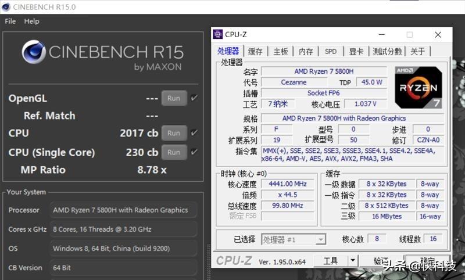The image size is (465, 280).
Task: Close the CPU-Z window
Action: 438,35
